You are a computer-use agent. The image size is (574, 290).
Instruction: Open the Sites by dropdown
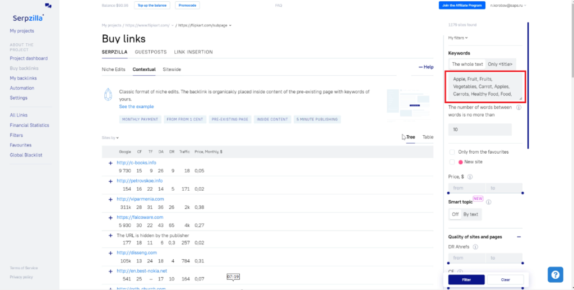pyautogui.click(x=110, y=138)
